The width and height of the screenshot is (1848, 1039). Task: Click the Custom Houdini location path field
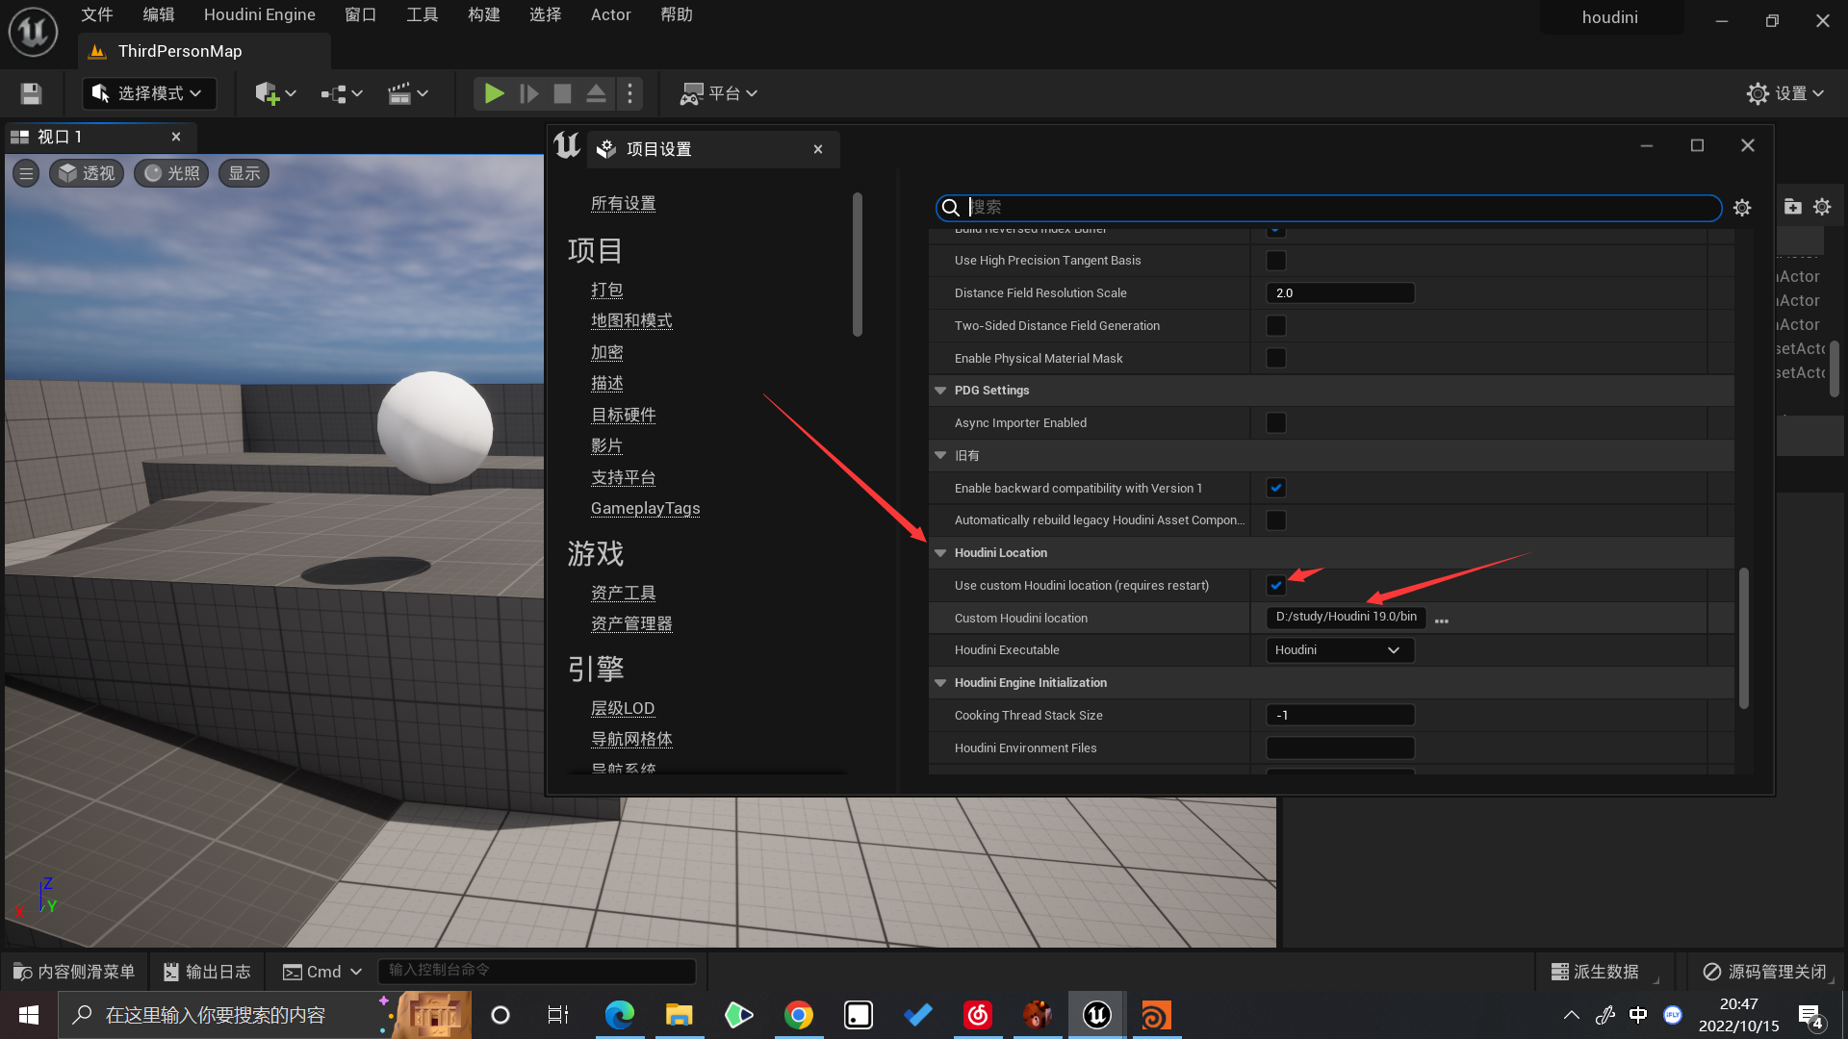coord(1346,617)
